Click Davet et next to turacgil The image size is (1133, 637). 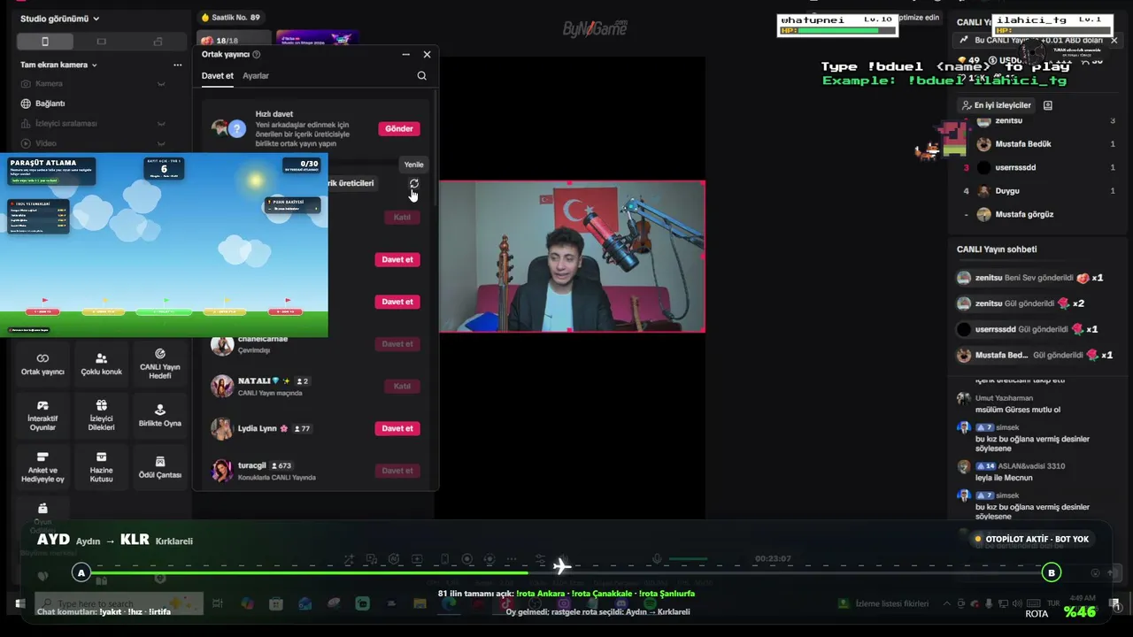(397, 471)
